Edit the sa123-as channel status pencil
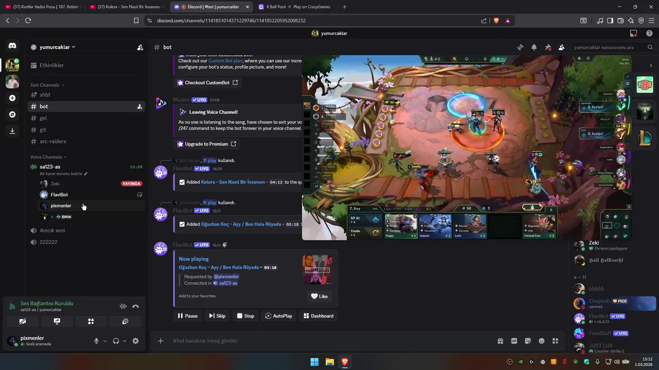 86,174
